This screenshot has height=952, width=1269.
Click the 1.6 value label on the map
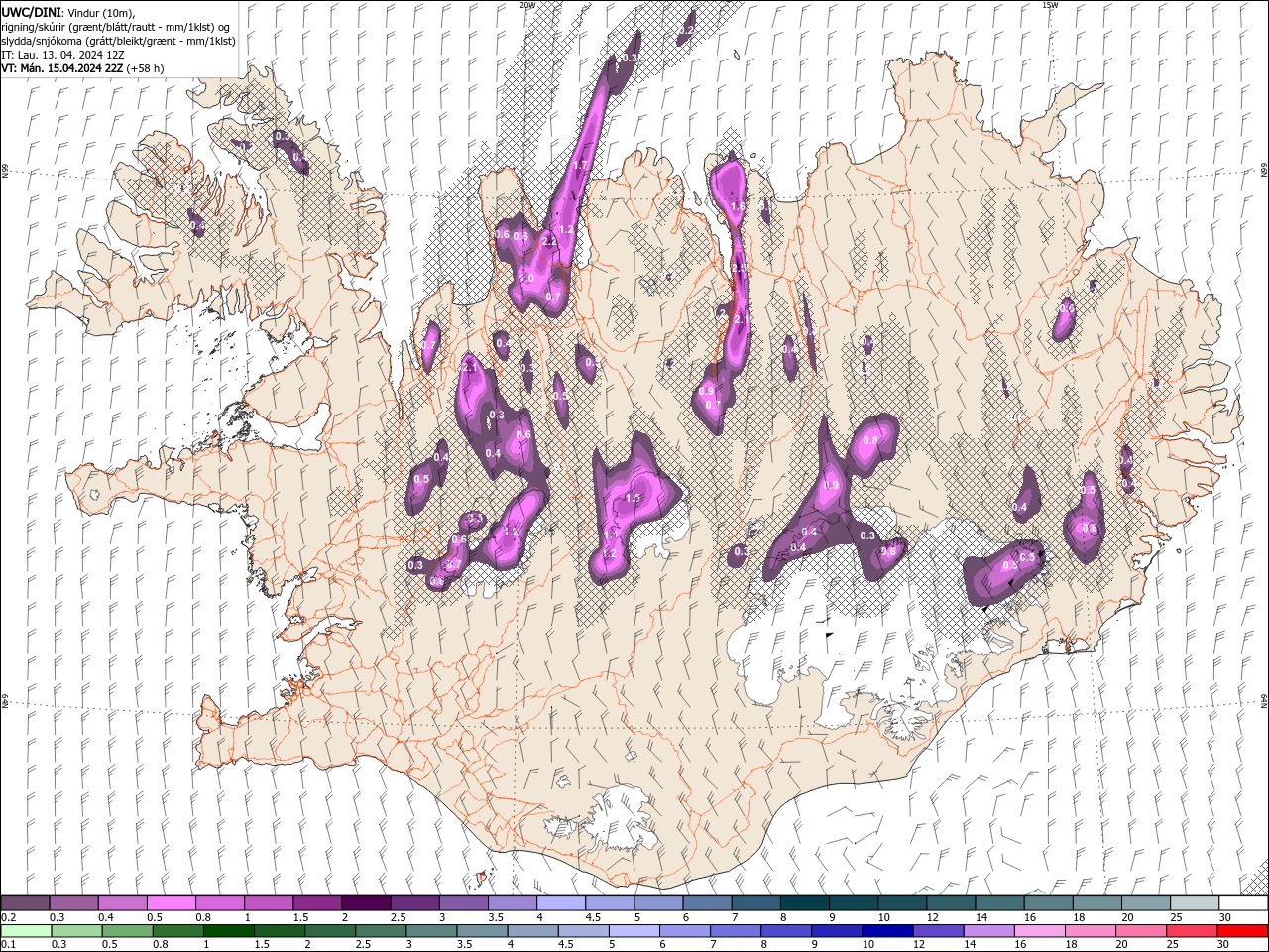coord(737,206)
